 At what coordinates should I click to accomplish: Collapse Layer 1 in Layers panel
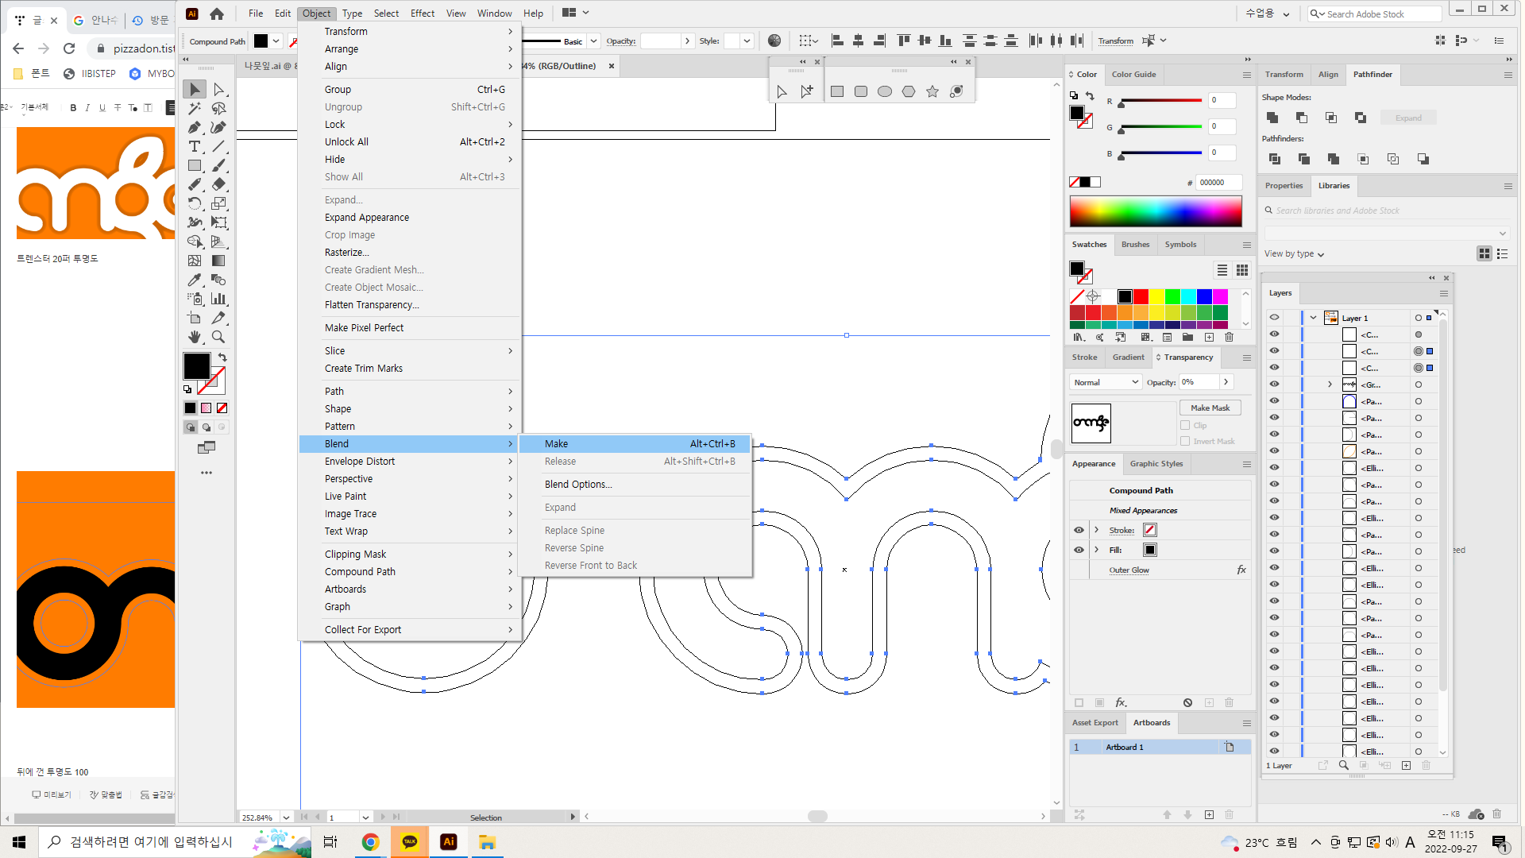1313,318
